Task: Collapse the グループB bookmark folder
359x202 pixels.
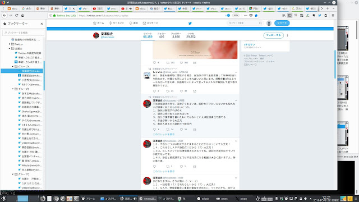Action: pos(13,89)
